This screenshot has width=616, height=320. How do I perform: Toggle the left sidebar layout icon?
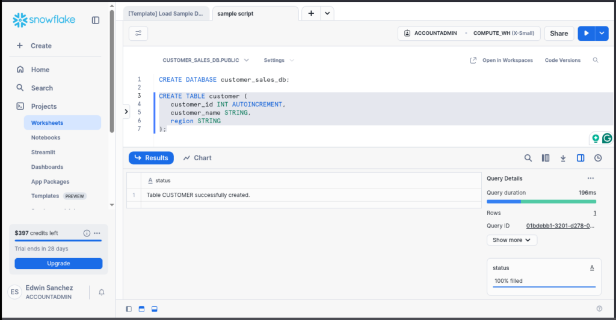pyautogui.click(x=129, y=309)
